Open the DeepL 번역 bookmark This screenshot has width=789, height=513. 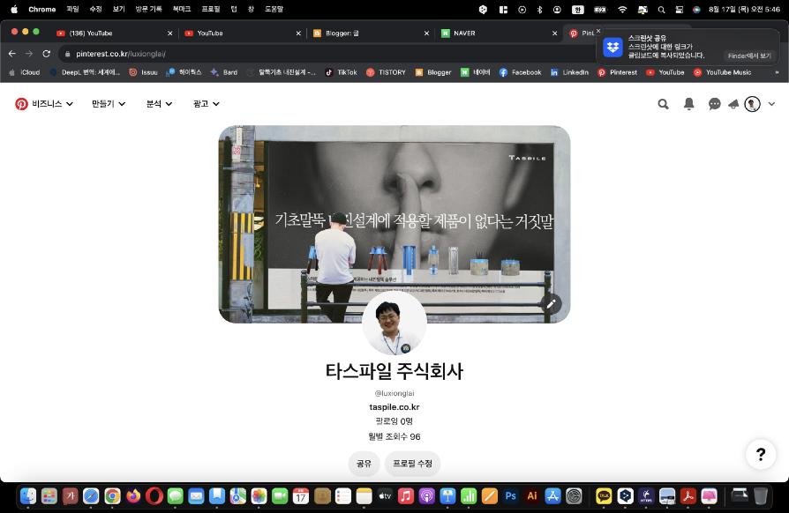[x=85, y=72]
